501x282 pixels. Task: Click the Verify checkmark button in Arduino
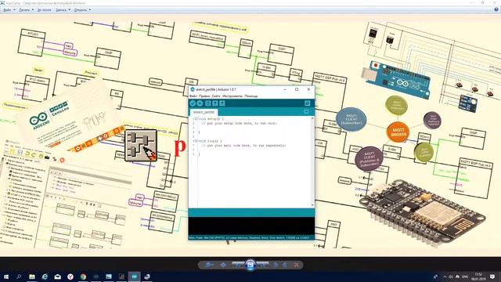tap(193, 103)
